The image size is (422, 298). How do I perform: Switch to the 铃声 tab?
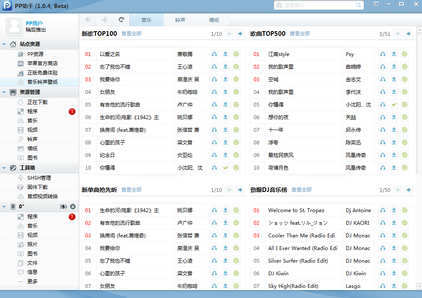180,19
